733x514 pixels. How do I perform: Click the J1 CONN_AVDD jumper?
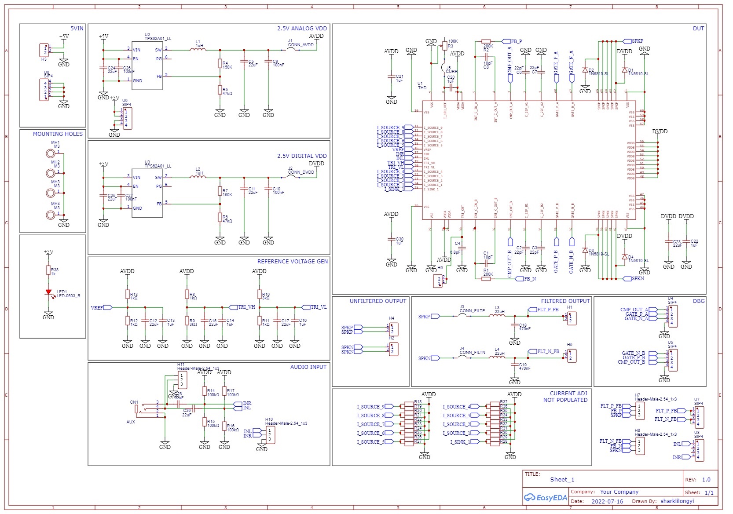(x=293, y=49)
